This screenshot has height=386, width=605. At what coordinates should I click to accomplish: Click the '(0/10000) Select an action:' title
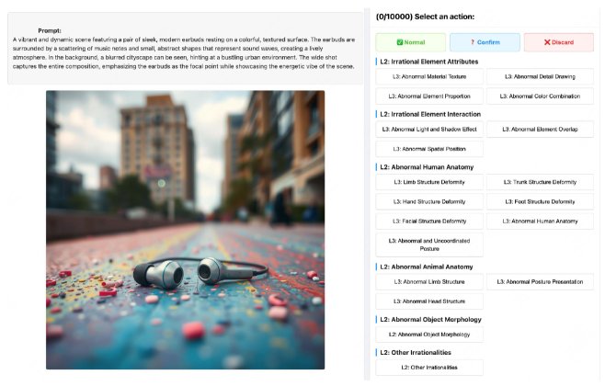[425, 17]
